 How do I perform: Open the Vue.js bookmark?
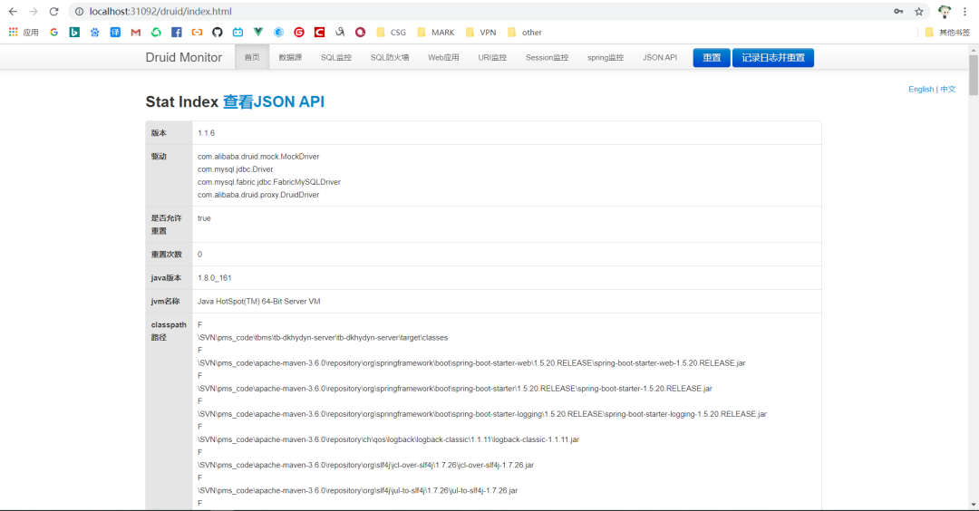click(257, 33)
